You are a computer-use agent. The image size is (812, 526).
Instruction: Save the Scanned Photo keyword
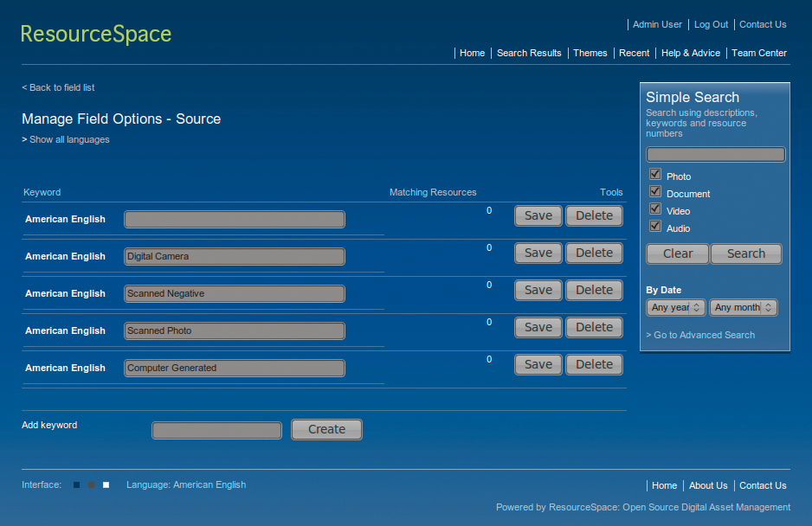pyautogui.click(x=538, y=328)
